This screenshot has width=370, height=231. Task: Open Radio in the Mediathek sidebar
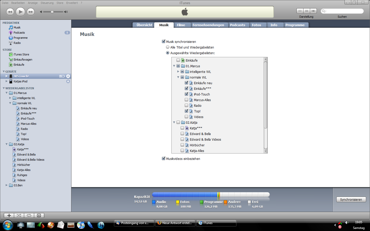(17, 43)
